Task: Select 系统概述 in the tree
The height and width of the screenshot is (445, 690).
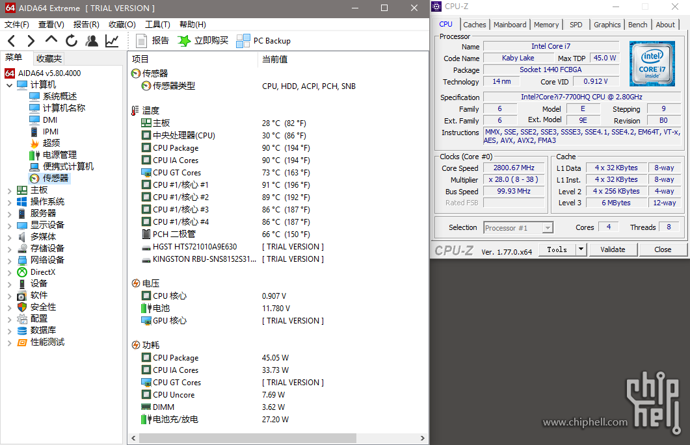Action: [x=53, y=96]
